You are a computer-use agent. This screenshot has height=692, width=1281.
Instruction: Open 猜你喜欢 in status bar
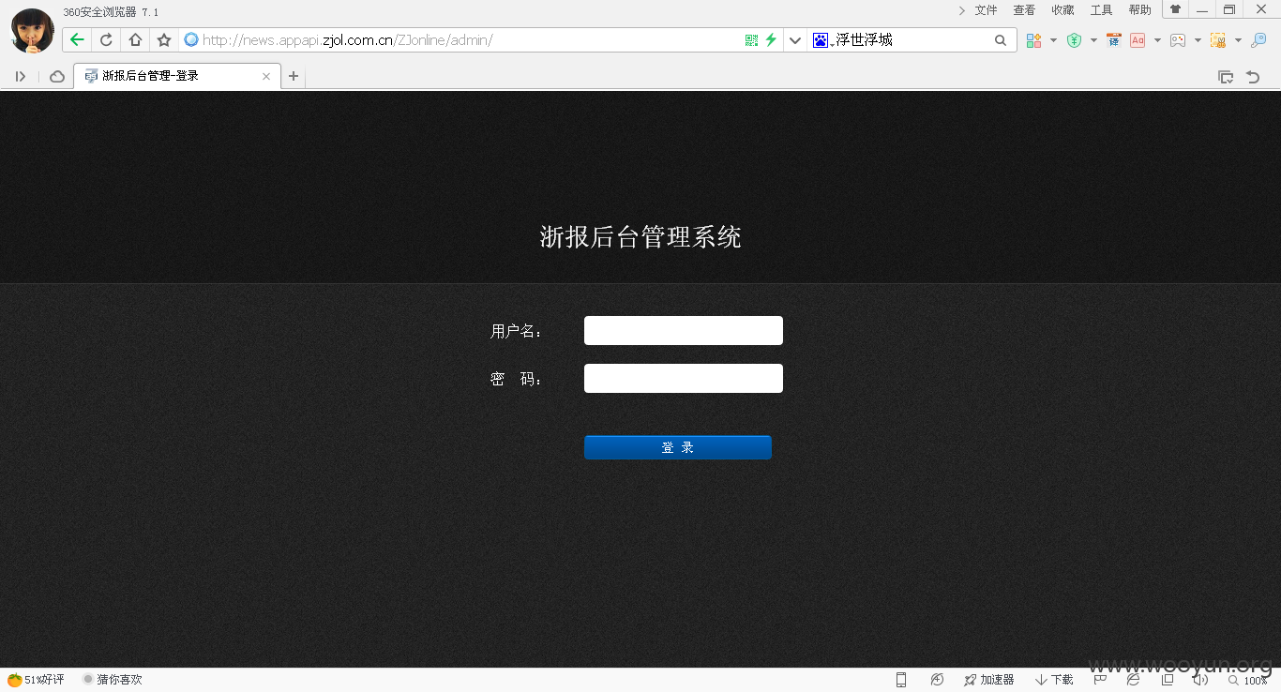(113, 680)
